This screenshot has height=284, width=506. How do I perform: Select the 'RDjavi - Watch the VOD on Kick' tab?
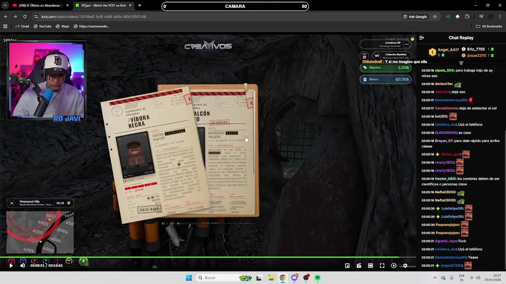pyautogui.click(x=104, y=6)
